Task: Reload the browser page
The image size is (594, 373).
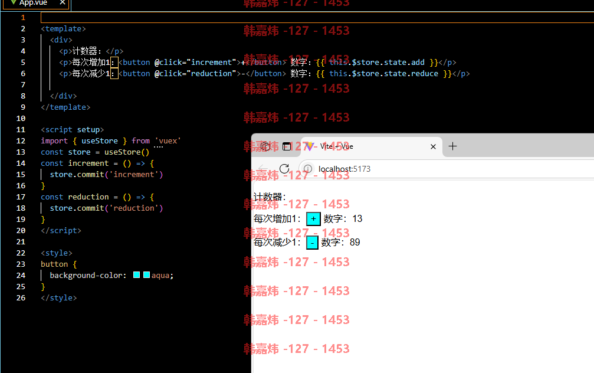Action: pyautogui.click(x=284, y=169)
